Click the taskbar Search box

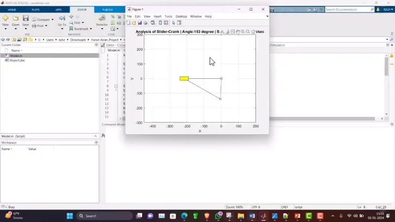104,216
